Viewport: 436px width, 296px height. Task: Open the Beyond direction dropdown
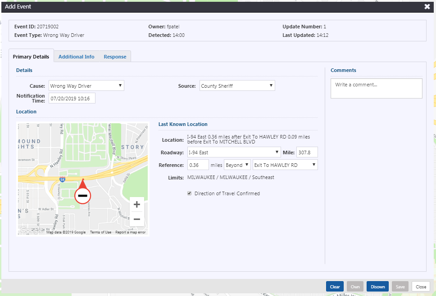click(237, 165)
